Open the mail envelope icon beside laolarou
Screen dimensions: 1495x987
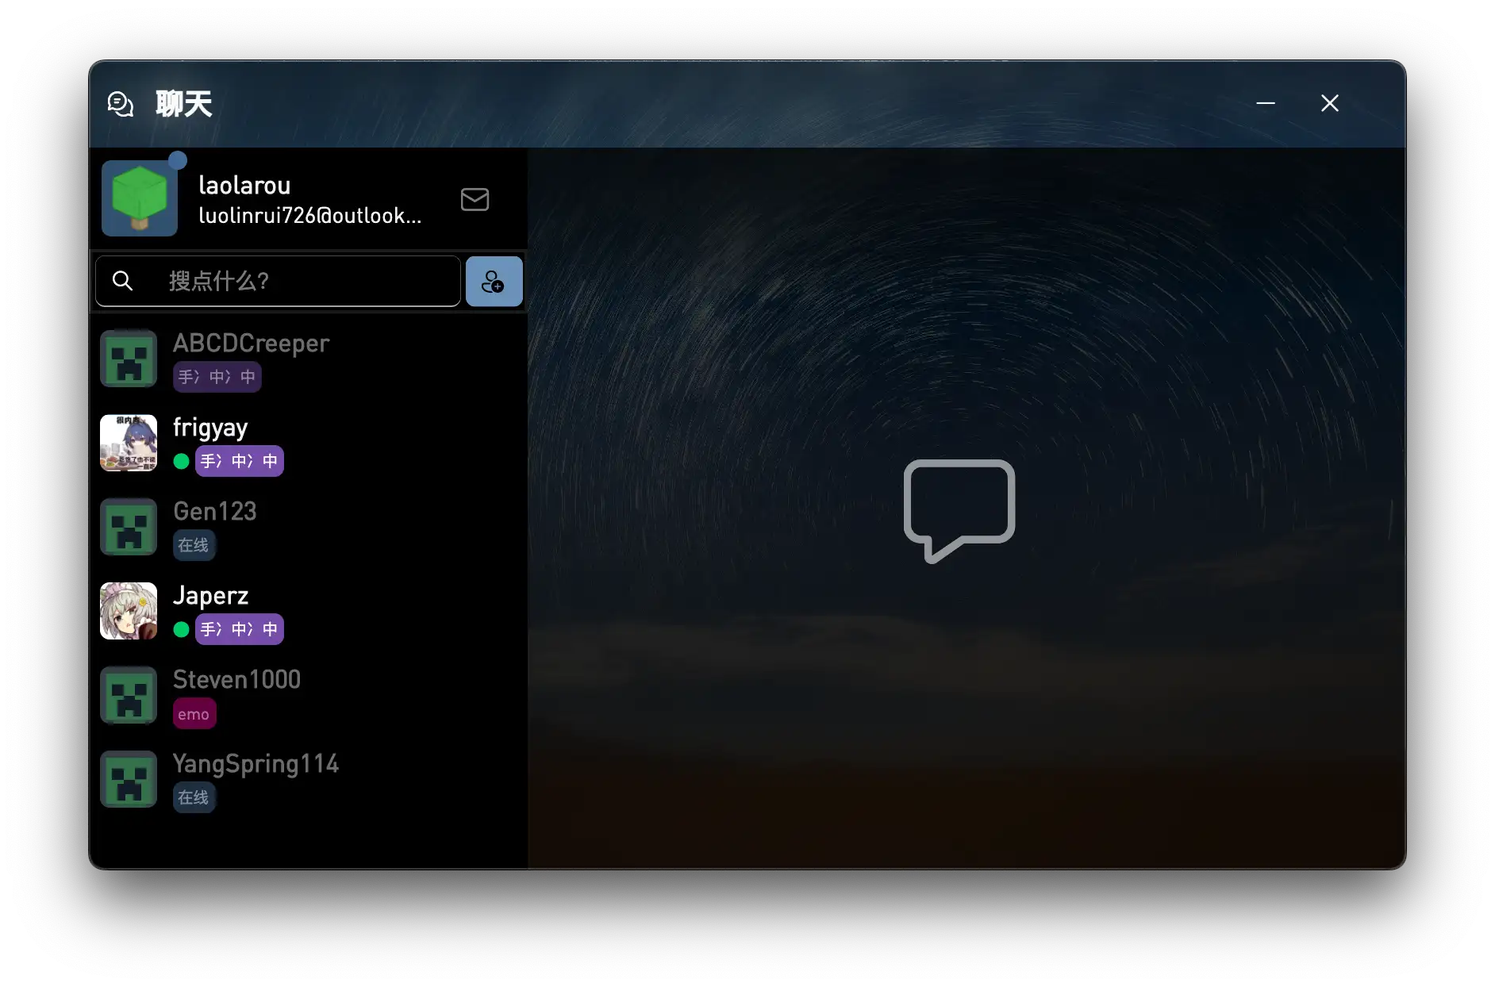475,199
